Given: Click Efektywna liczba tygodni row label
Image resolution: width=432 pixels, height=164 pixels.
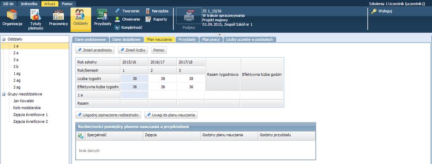Looking at the screenshot, I should (x=98, y=87).
